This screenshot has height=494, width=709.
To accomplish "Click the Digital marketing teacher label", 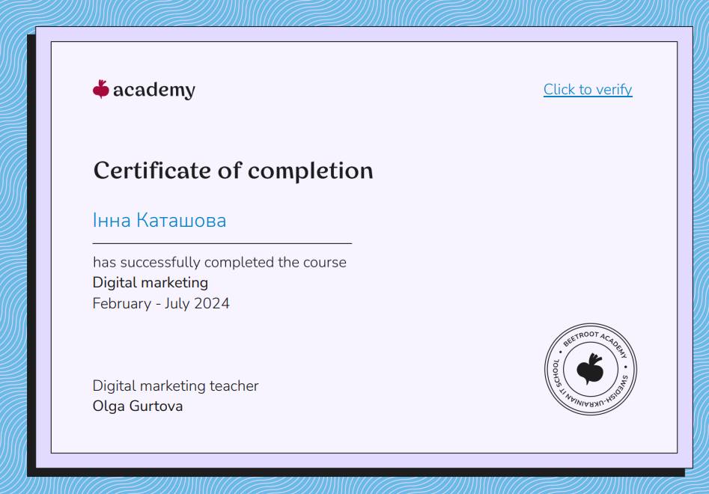I will pyautogui.click(x=175, y=386).
